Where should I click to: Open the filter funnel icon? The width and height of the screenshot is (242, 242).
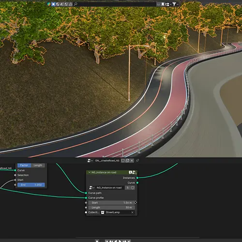(174, 4)
